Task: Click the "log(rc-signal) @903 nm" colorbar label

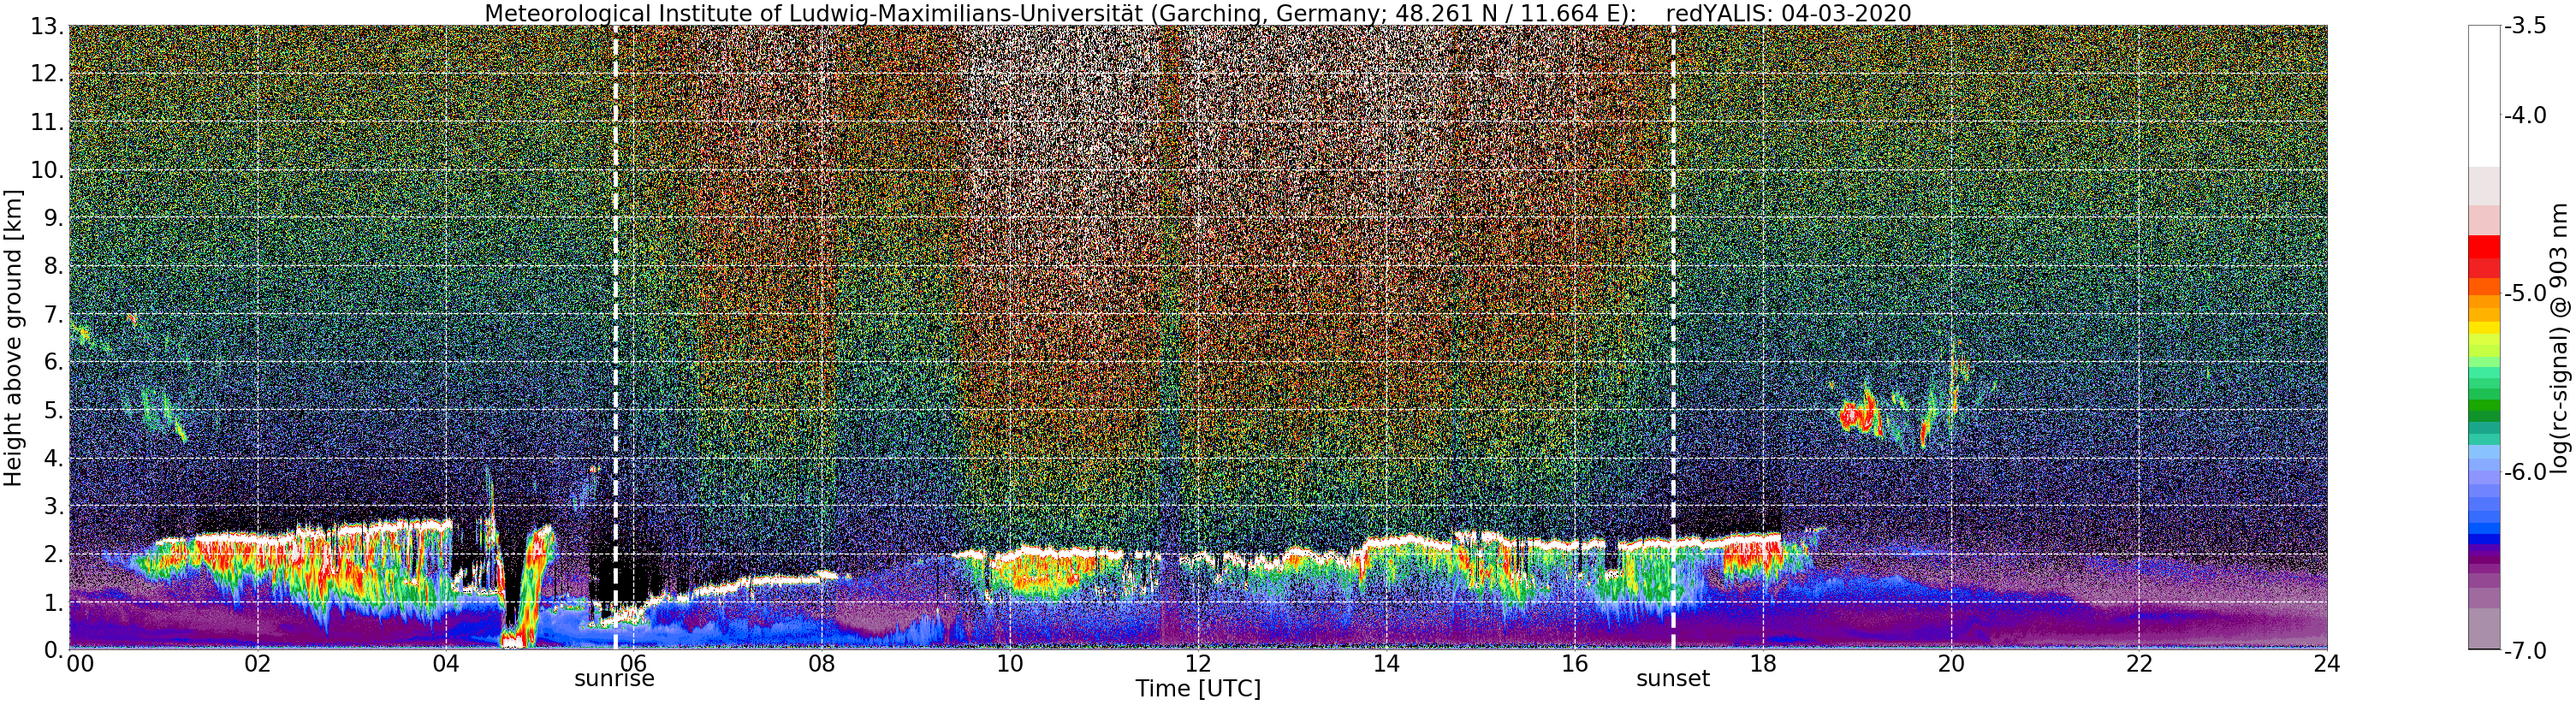Action: tap(2559, 338)
